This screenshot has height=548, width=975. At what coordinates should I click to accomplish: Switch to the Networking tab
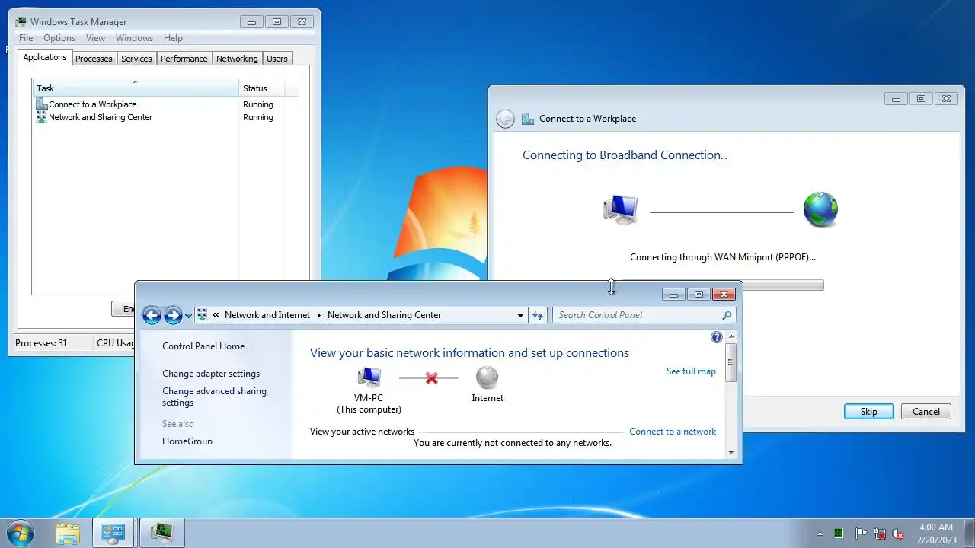pyautogui.click(x=237, y=59)
